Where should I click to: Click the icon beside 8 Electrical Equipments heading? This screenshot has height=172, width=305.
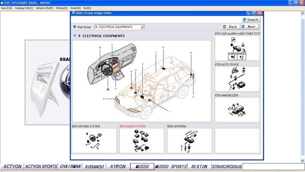[x=74, y=36]
